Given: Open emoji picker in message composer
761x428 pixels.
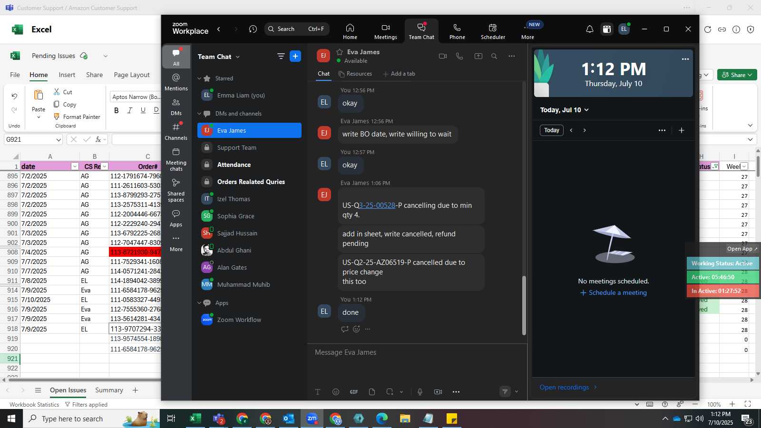Looking at the screenshot, I should click(x=336, y=392).
